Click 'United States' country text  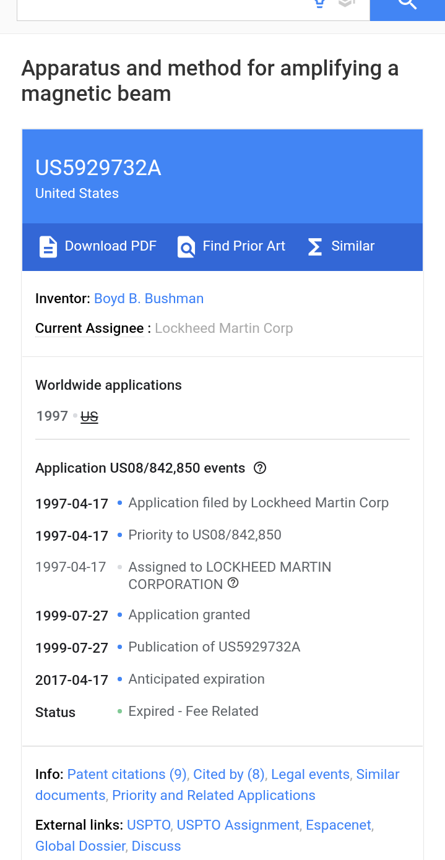77,193
